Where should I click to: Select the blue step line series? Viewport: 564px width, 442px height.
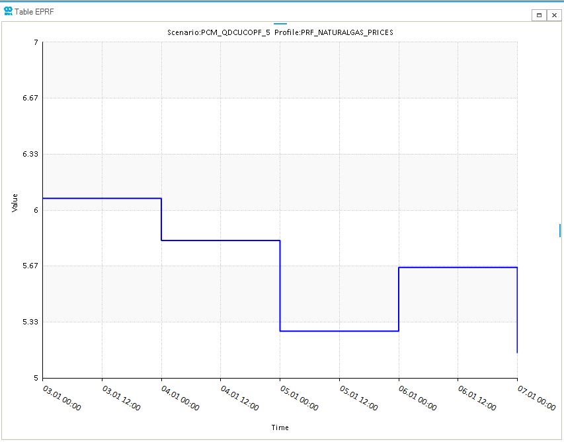(99, 198)
